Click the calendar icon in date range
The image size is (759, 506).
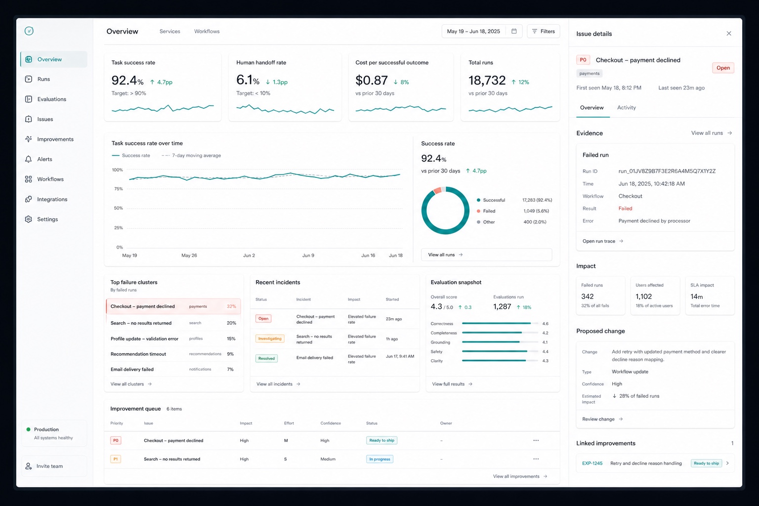(514, 31)
